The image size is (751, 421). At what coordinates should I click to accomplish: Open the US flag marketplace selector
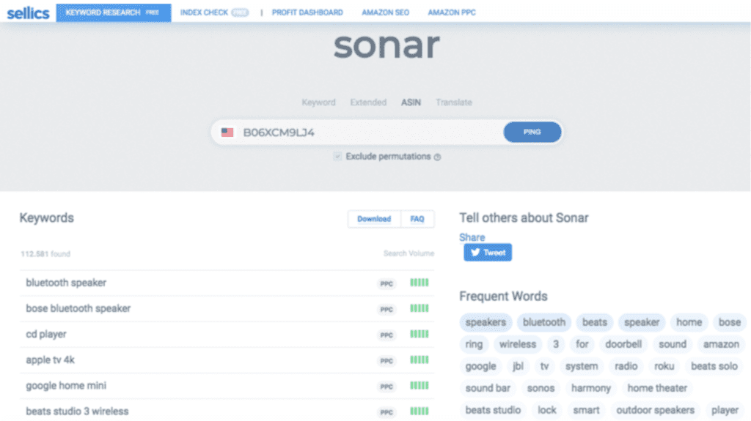click(x=227, y=133)
